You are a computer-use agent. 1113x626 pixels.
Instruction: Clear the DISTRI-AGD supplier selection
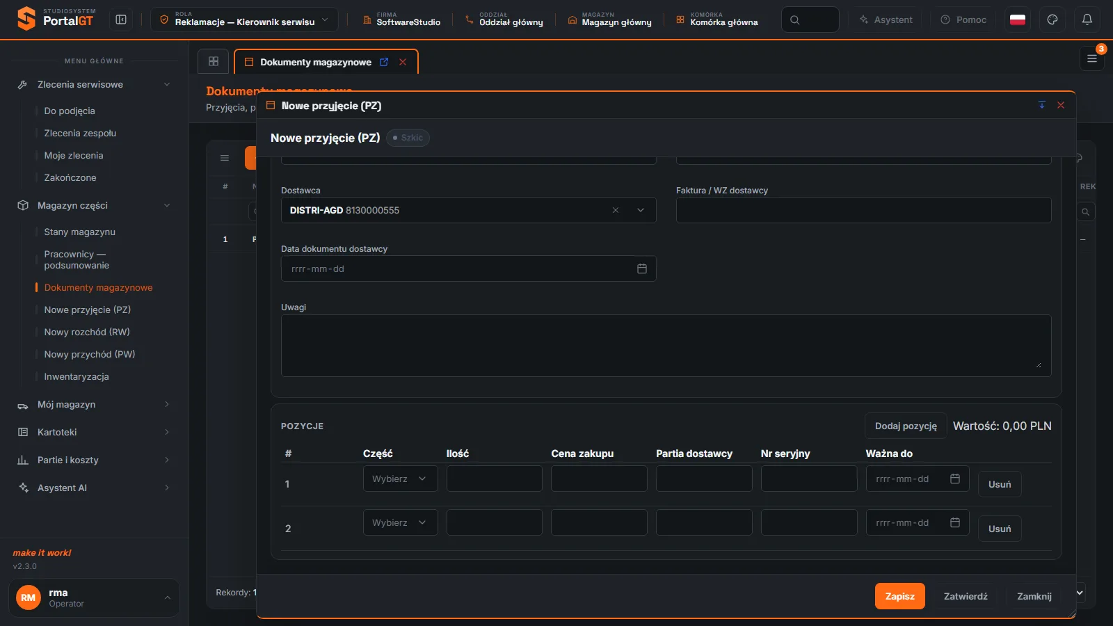click(x=616, y=210)
